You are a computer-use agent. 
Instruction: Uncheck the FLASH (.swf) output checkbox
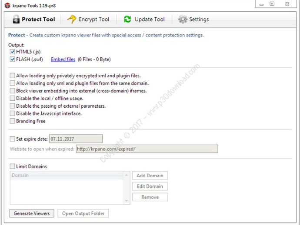click(x=13, y=60)
